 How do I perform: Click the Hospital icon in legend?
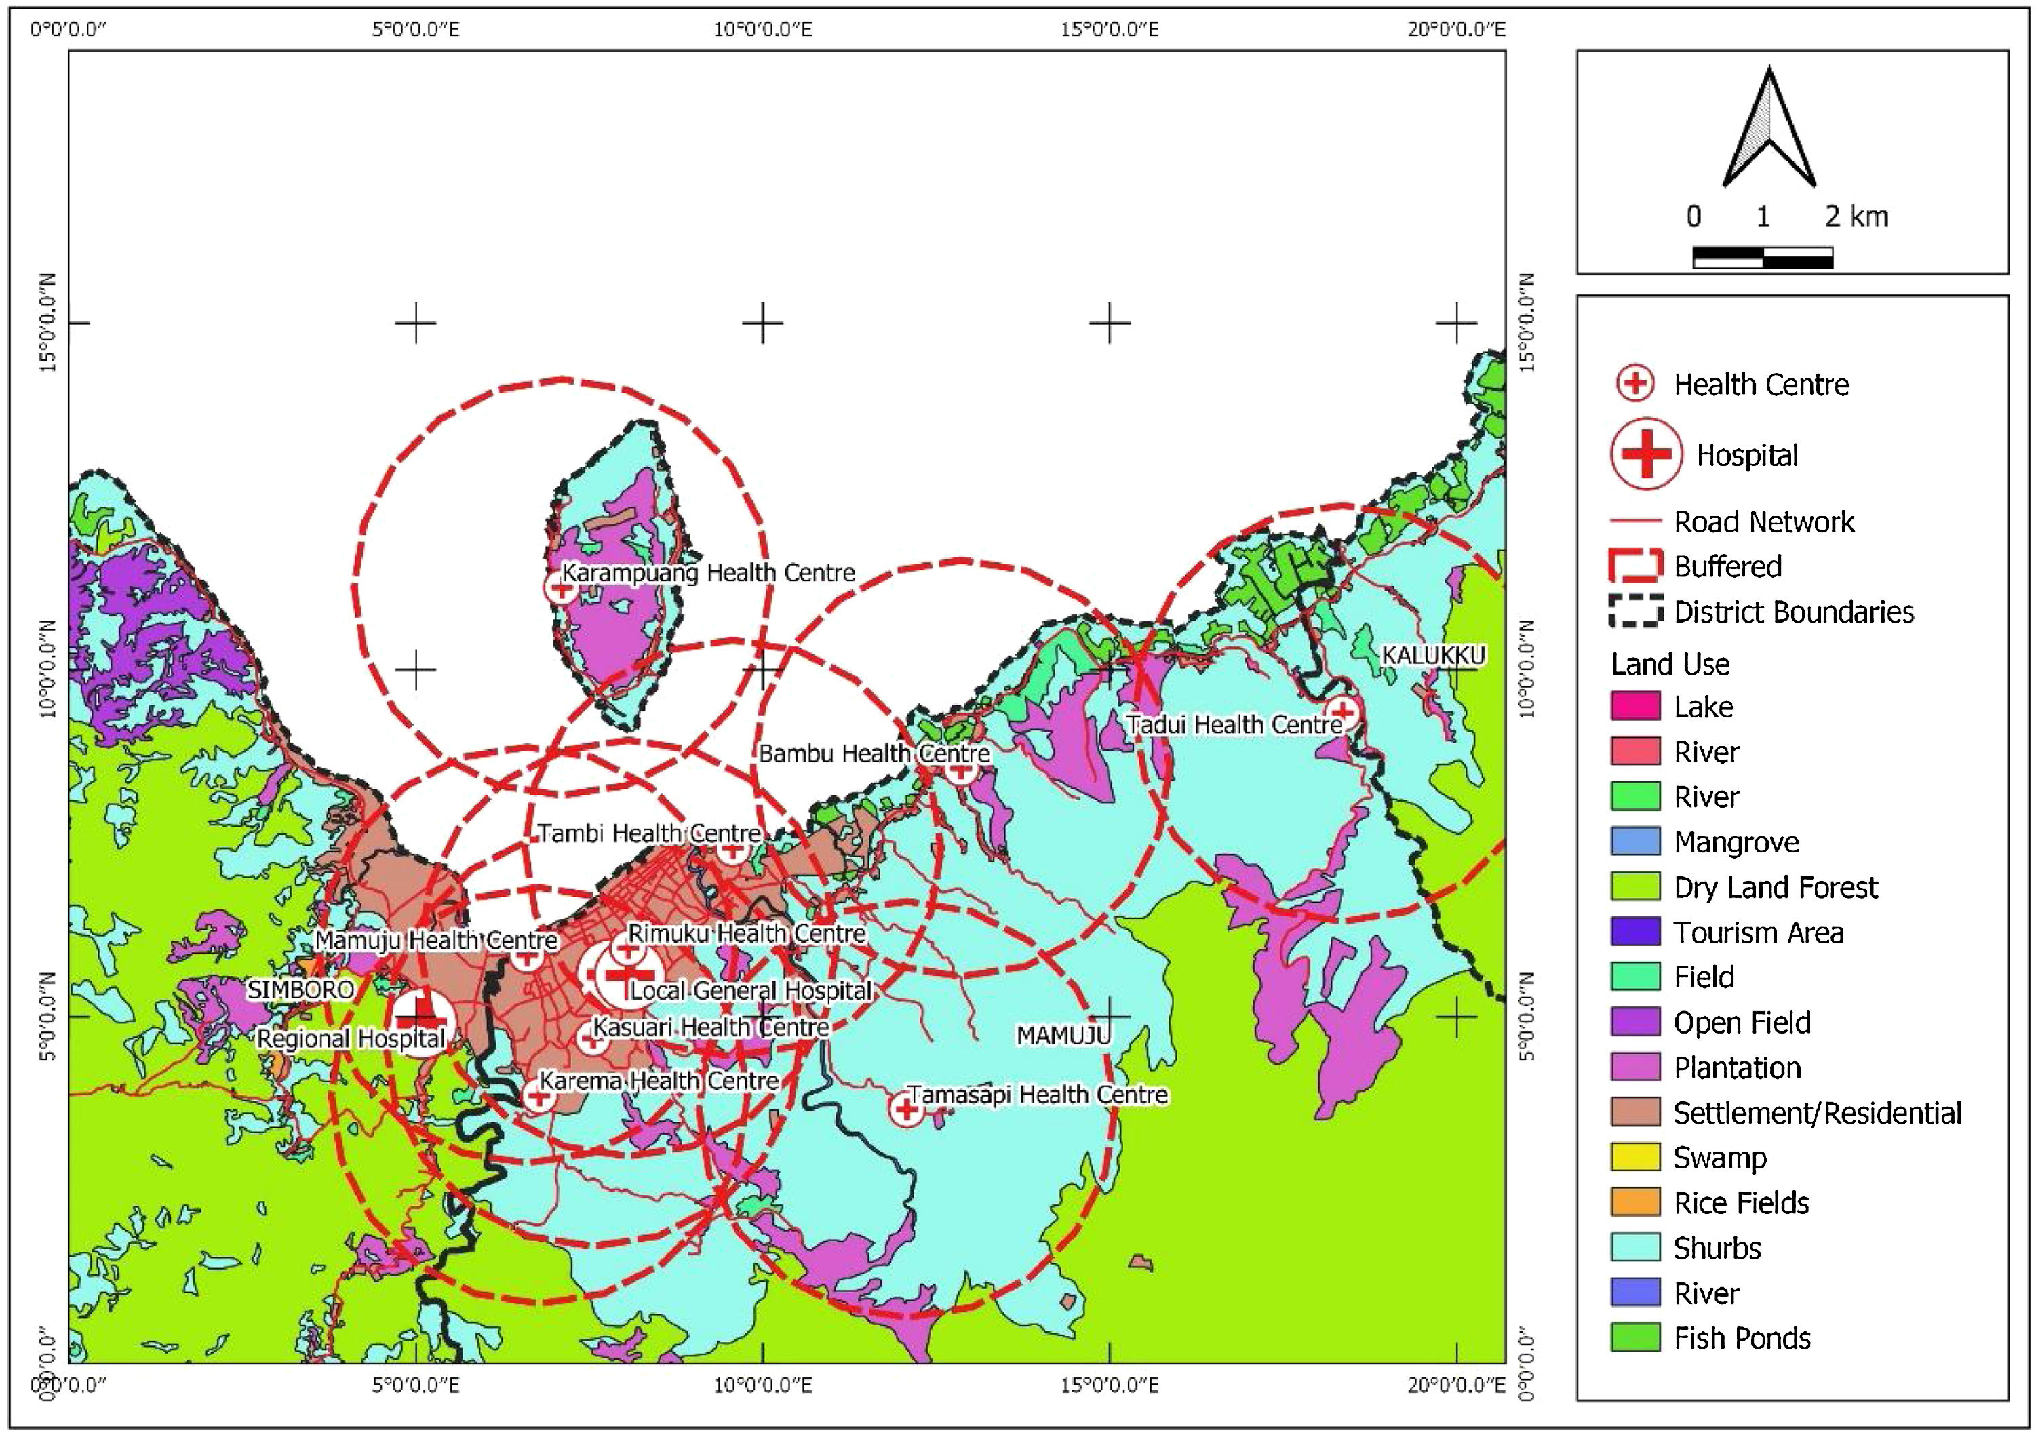(1647, 454)
